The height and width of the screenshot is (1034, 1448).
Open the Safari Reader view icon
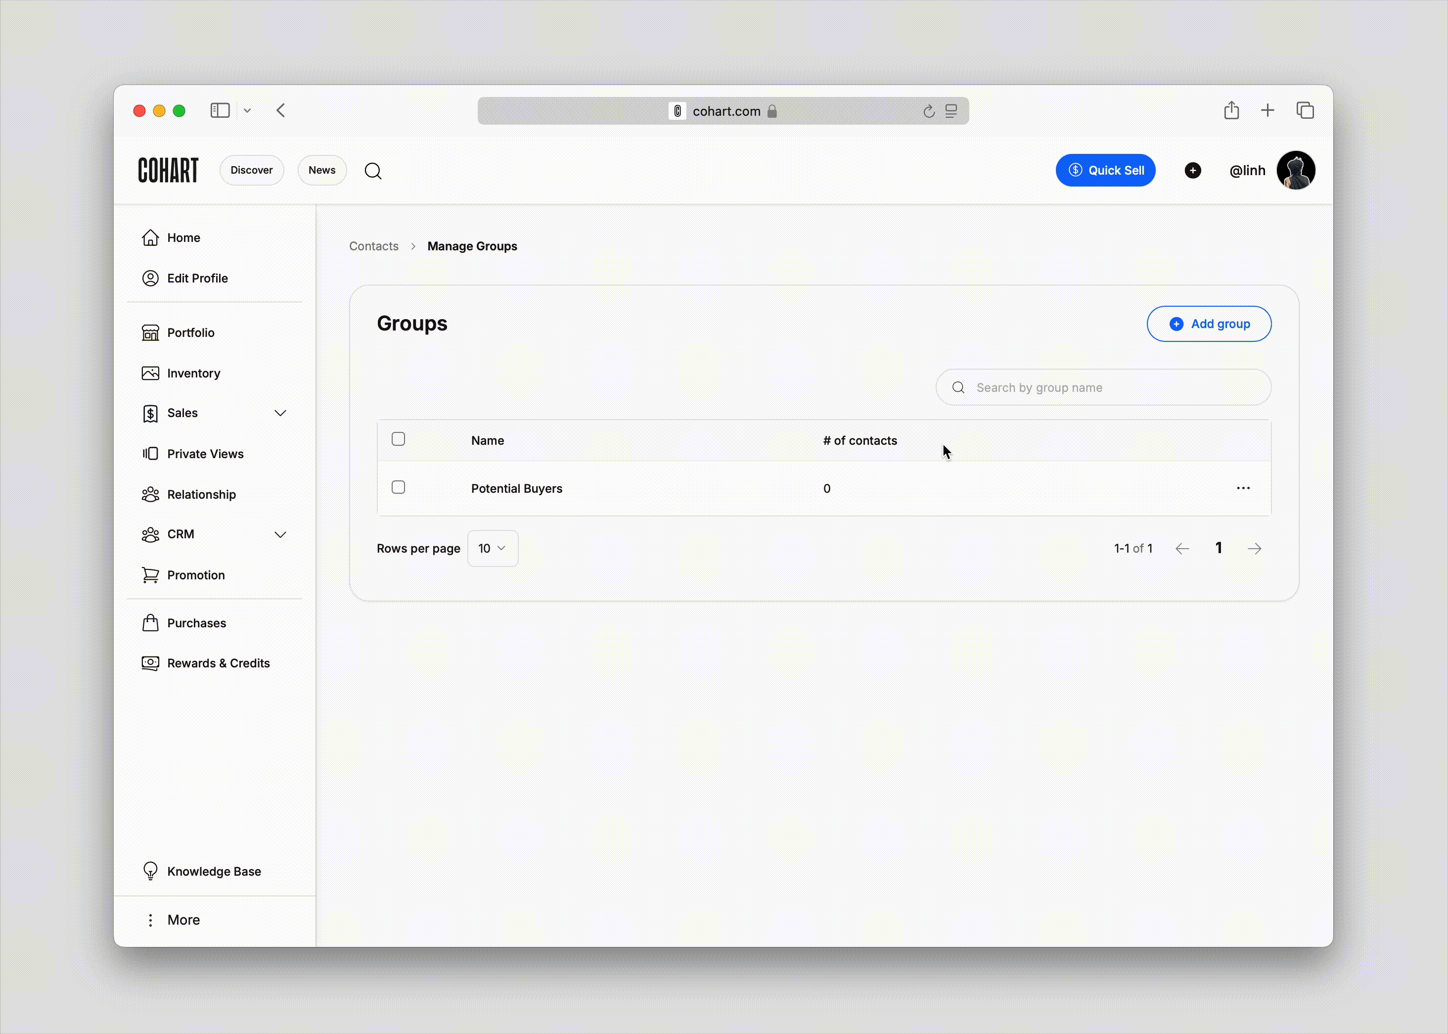(951, 111)
